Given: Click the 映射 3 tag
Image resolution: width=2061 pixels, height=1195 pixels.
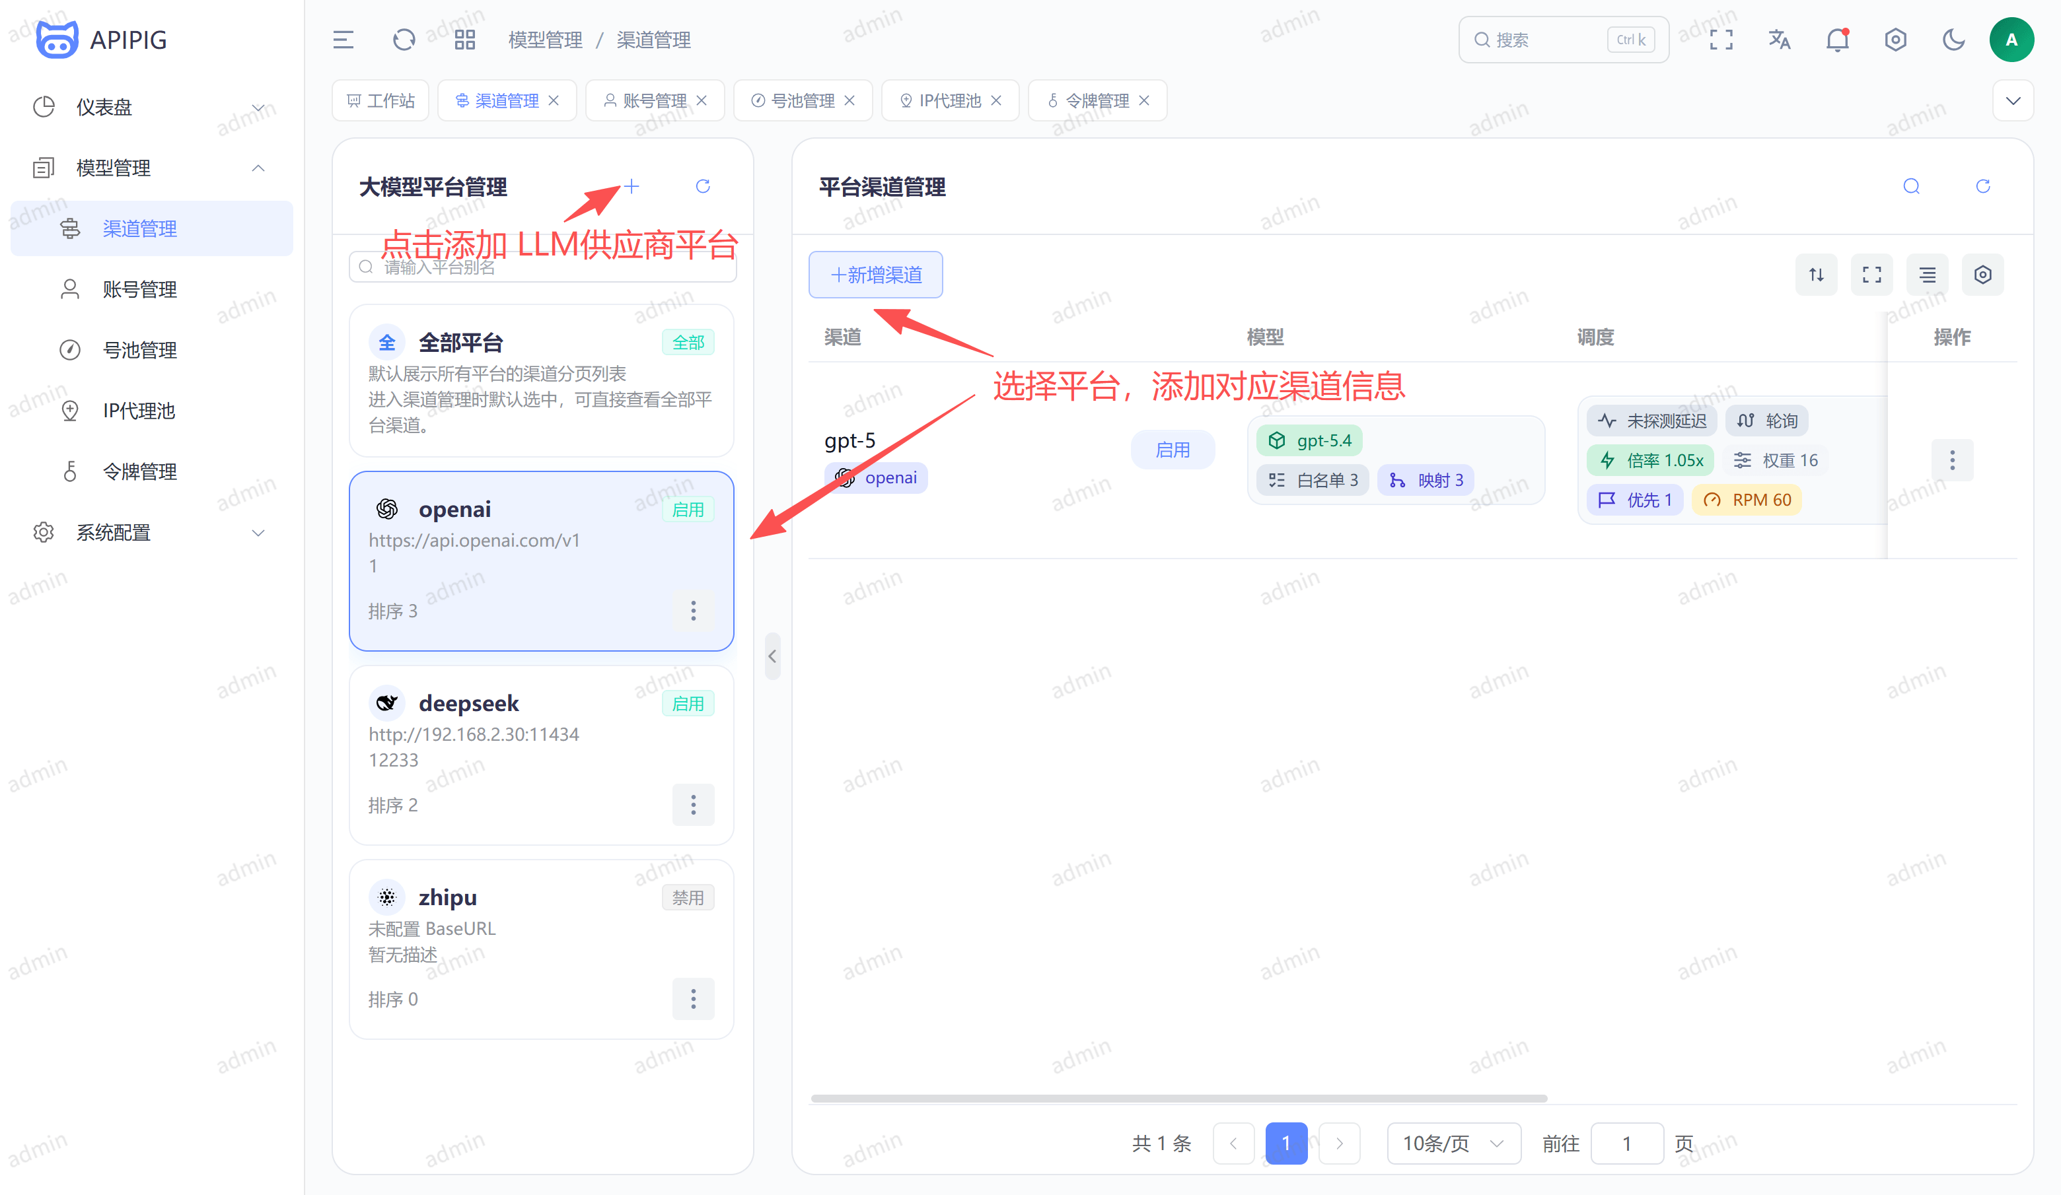Looking at the screenshot, I should click(1426, 480).
